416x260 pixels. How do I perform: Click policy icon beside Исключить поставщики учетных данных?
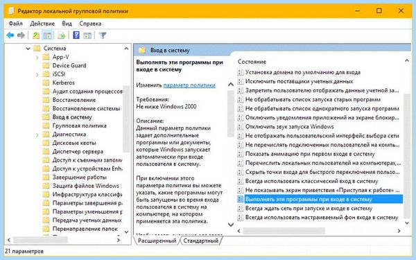[240, 81]
